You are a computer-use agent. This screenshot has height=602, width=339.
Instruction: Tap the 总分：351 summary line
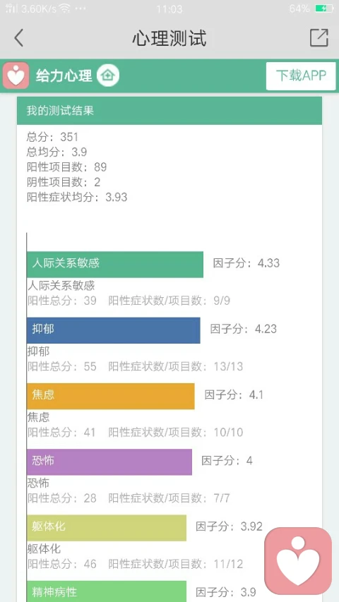53,137
